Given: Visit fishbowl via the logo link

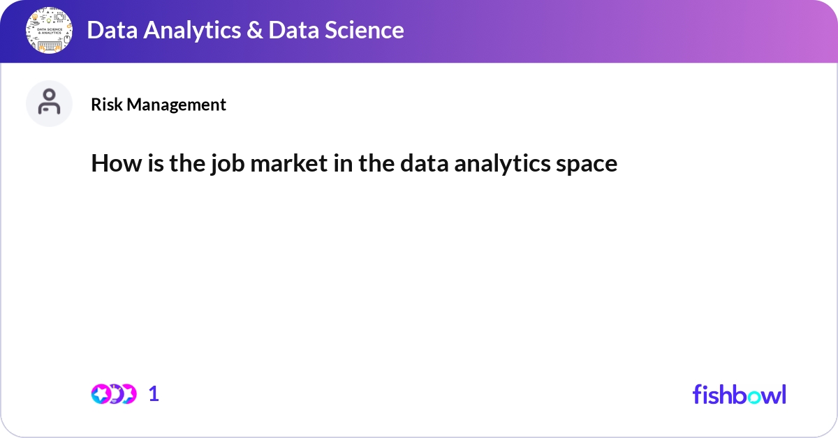Looking at the screenshot, I should click(x=739, y=395).
